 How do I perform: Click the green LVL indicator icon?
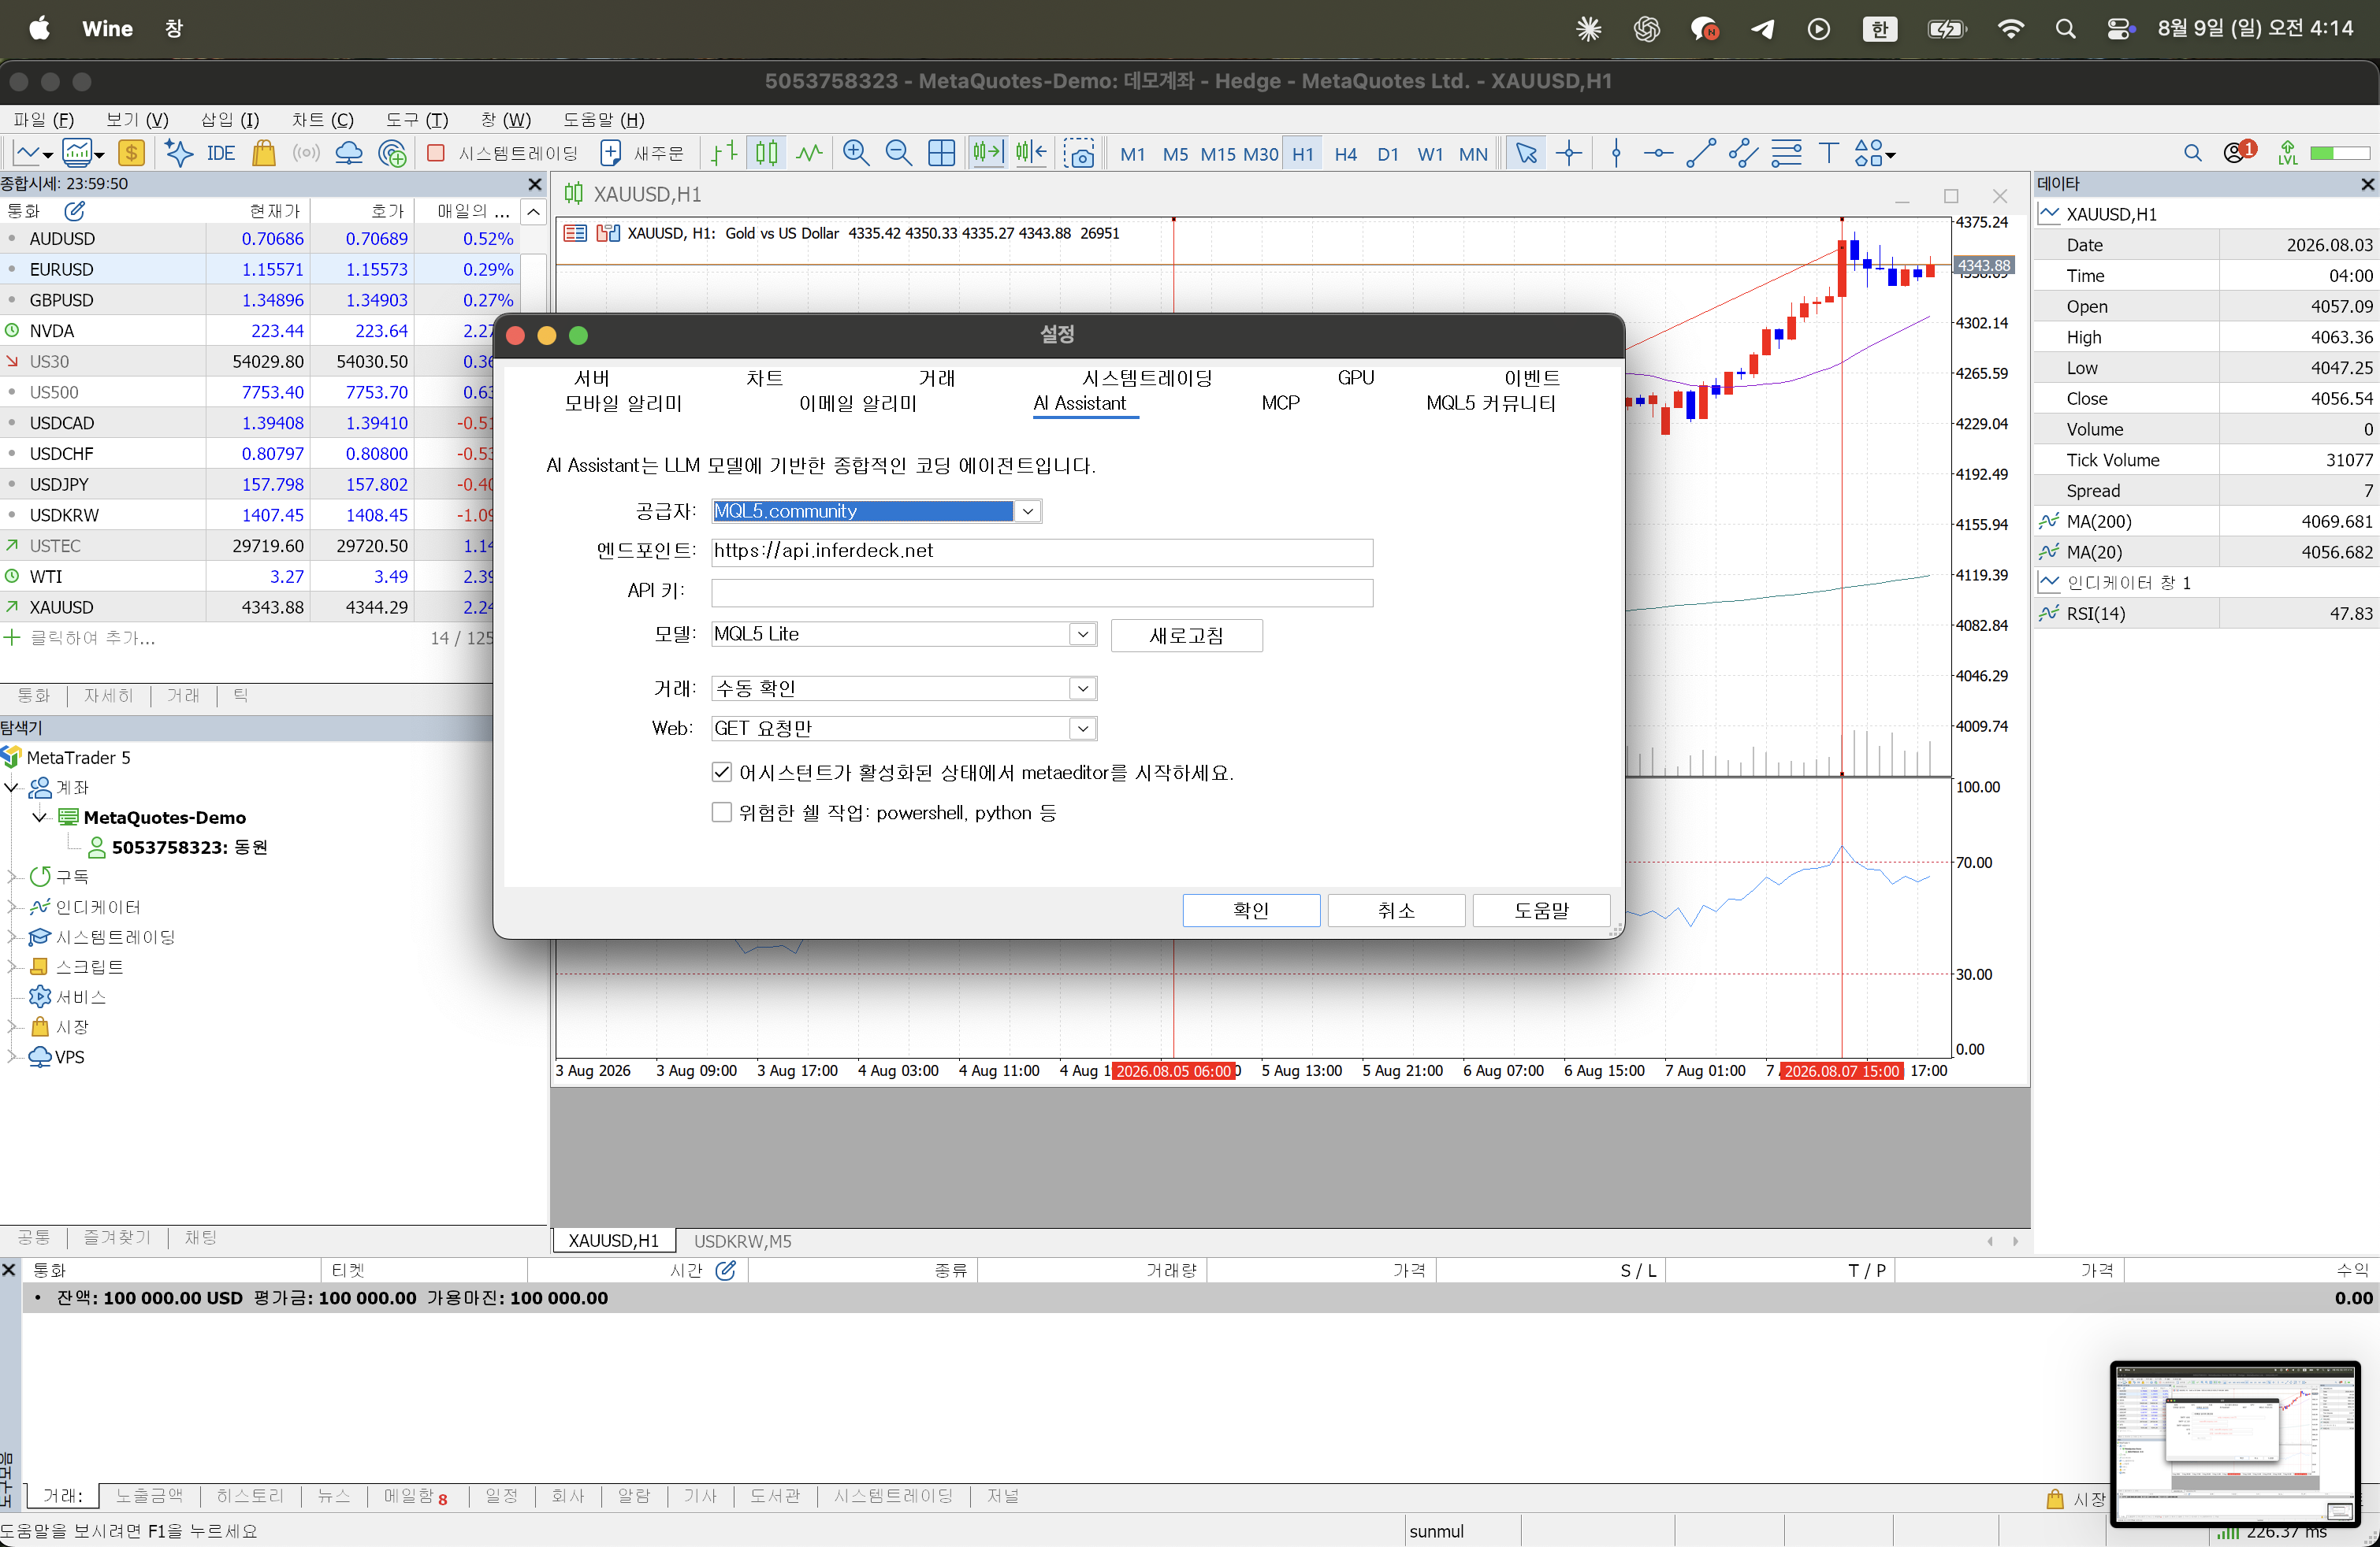[2288, 154]
